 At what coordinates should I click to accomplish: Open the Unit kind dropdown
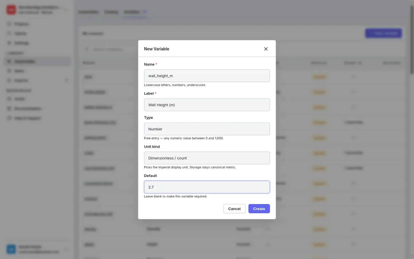tap(207, 158)
